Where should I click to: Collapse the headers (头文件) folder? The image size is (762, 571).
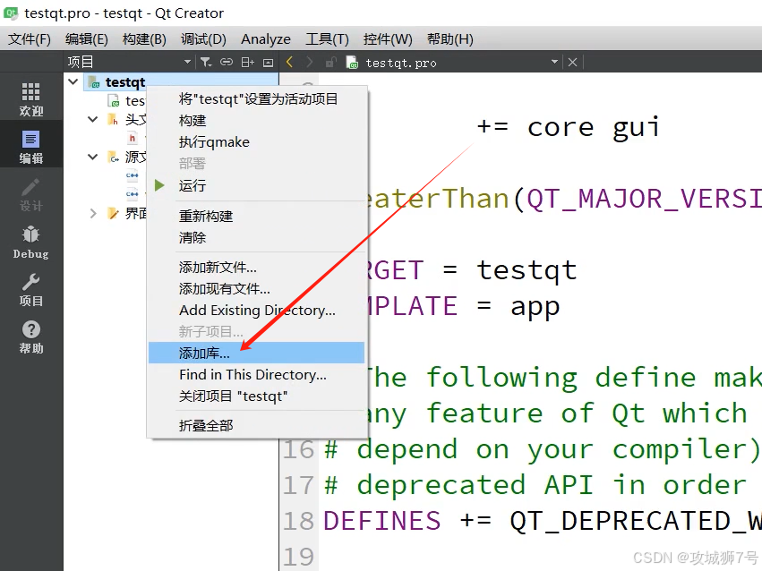click(92, 119)
